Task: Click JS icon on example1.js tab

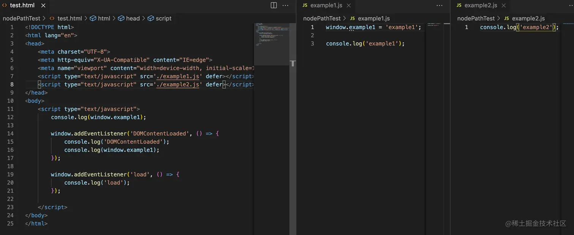Action: (x=305, y=5)
